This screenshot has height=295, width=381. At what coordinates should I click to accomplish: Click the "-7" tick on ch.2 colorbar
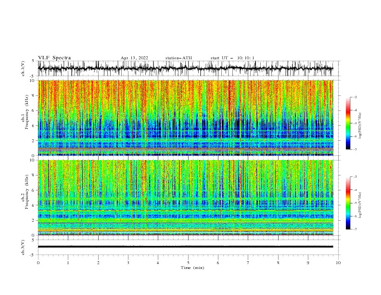pos(355,229)
